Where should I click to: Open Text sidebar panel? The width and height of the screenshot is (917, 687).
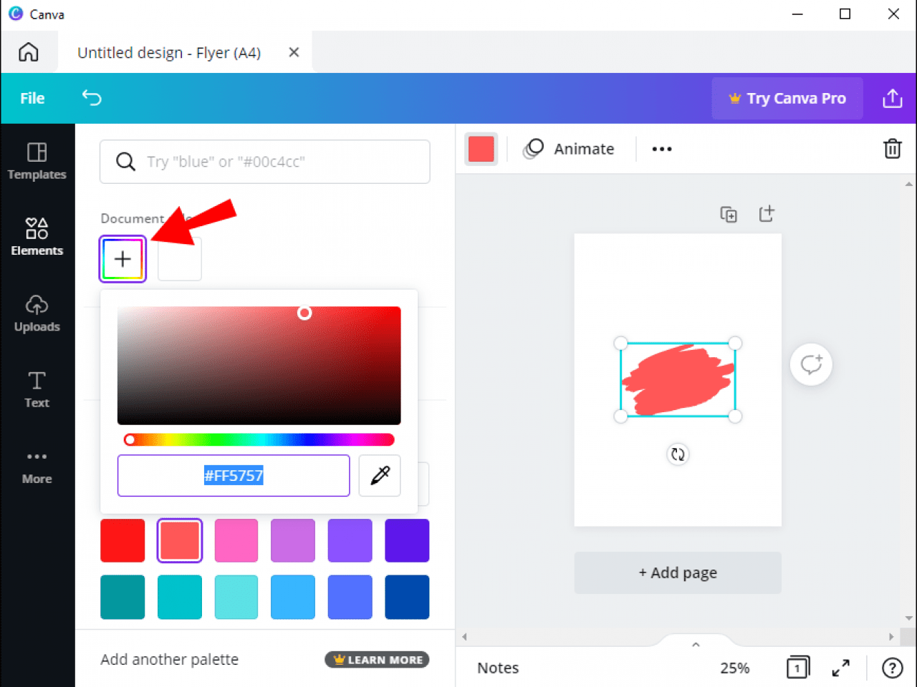37,390
